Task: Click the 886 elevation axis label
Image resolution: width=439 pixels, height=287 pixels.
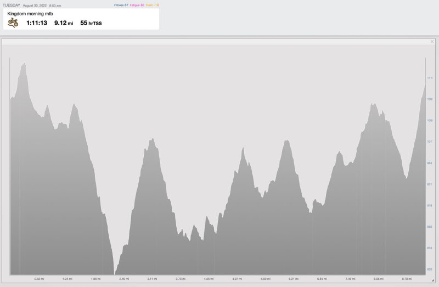Action: (x=430, y=227)
